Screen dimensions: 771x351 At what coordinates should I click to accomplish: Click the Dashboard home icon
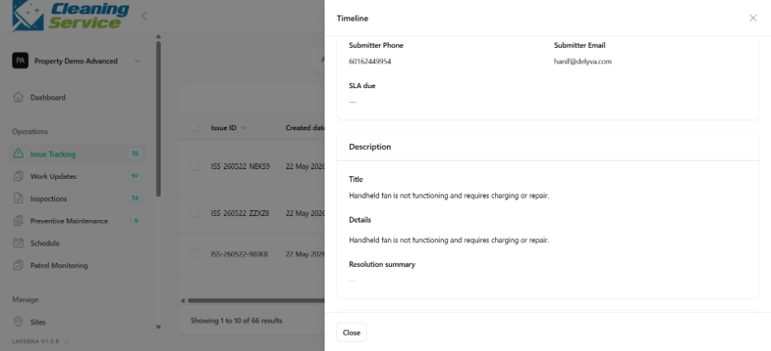tap(18, 97)
